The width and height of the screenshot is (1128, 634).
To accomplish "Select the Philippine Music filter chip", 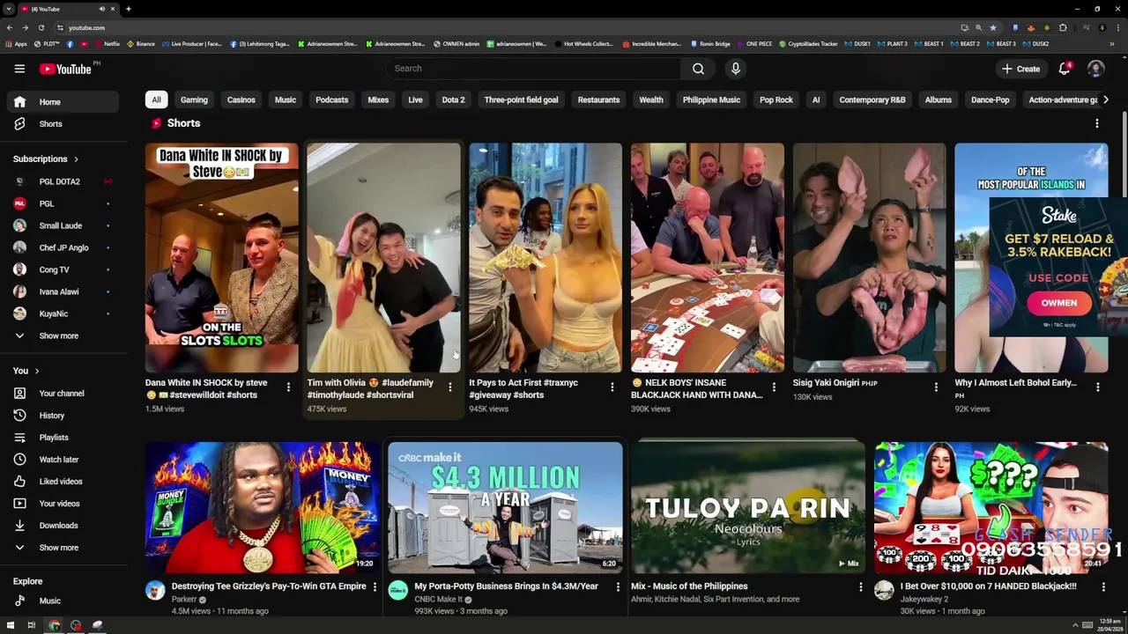I will pyautogui.click(x=711, y=100).
